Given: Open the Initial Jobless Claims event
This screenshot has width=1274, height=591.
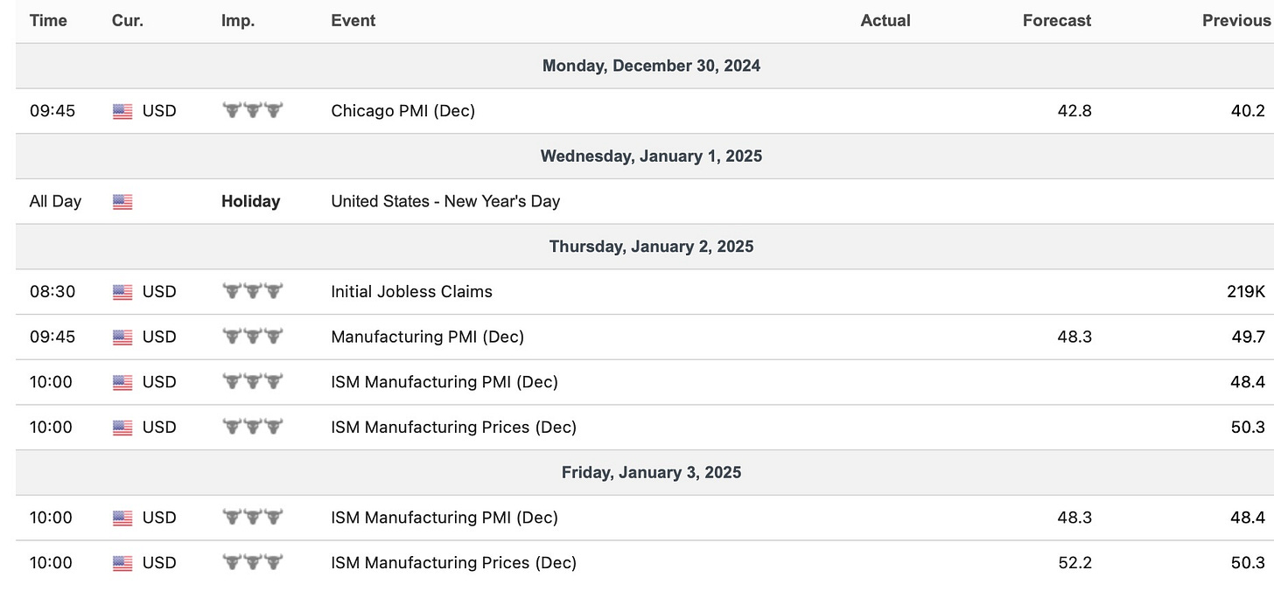Looking at the screenshot, I should [x=411, y=292].
